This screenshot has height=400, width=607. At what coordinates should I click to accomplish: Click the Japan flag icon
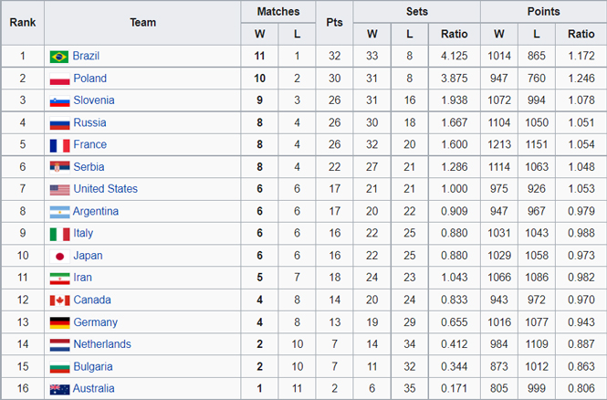click(x=59, y=256)
